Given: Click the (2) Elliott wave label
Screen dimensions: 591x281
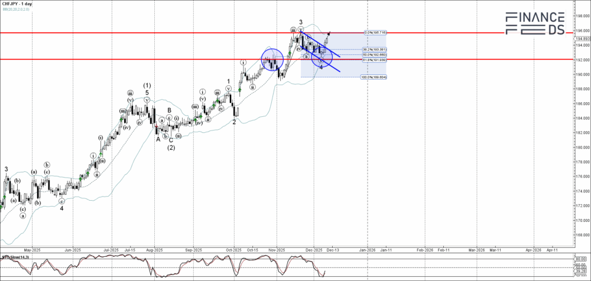Looking at the screenshot, I should pos(171,148).
